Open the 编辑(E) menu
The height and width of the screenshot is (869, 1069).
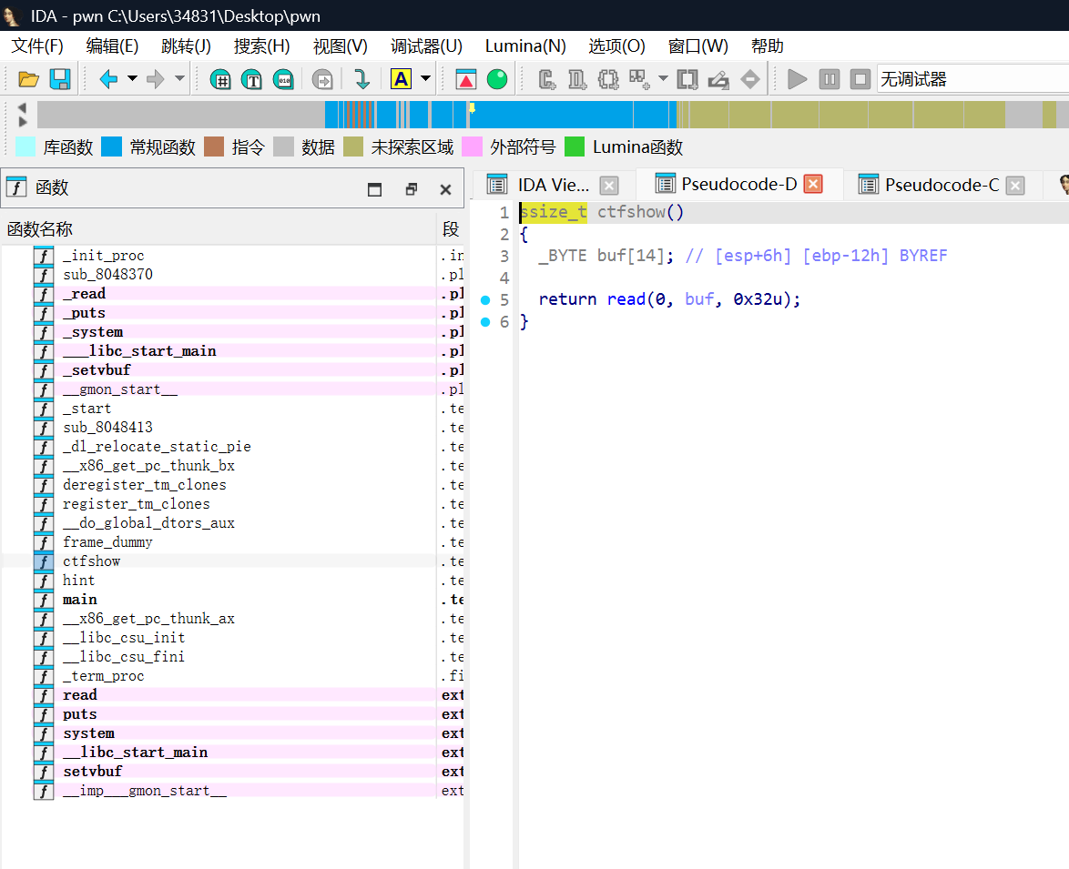pos(112,46)
